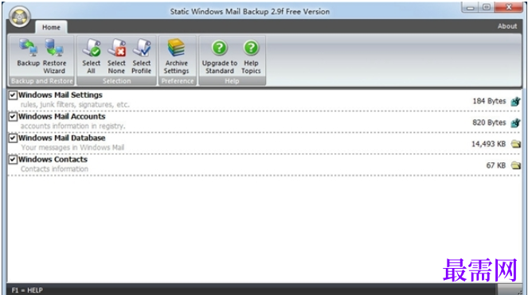Image resolution: width=532 pixels, height=295 pixels.
Task: Launch the Restore Wizard
Action: (54, 56)
